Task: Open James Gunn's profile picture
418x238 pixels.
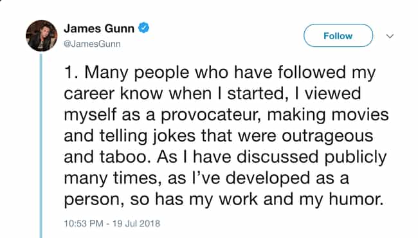Action: [42, 36]
